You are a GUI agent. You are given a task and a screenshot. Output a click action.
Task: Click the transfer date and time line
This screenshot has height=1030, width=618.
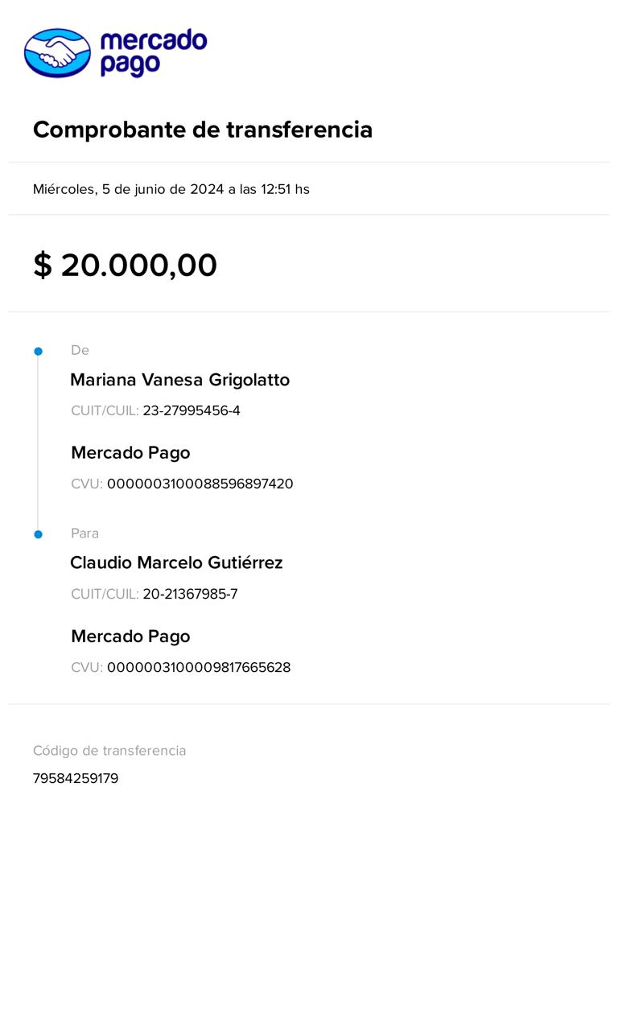coord(171,189)
